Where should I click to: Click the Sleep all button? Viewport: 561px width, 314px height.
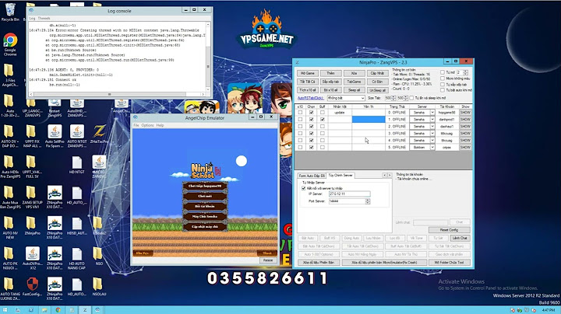pos(354,90)
